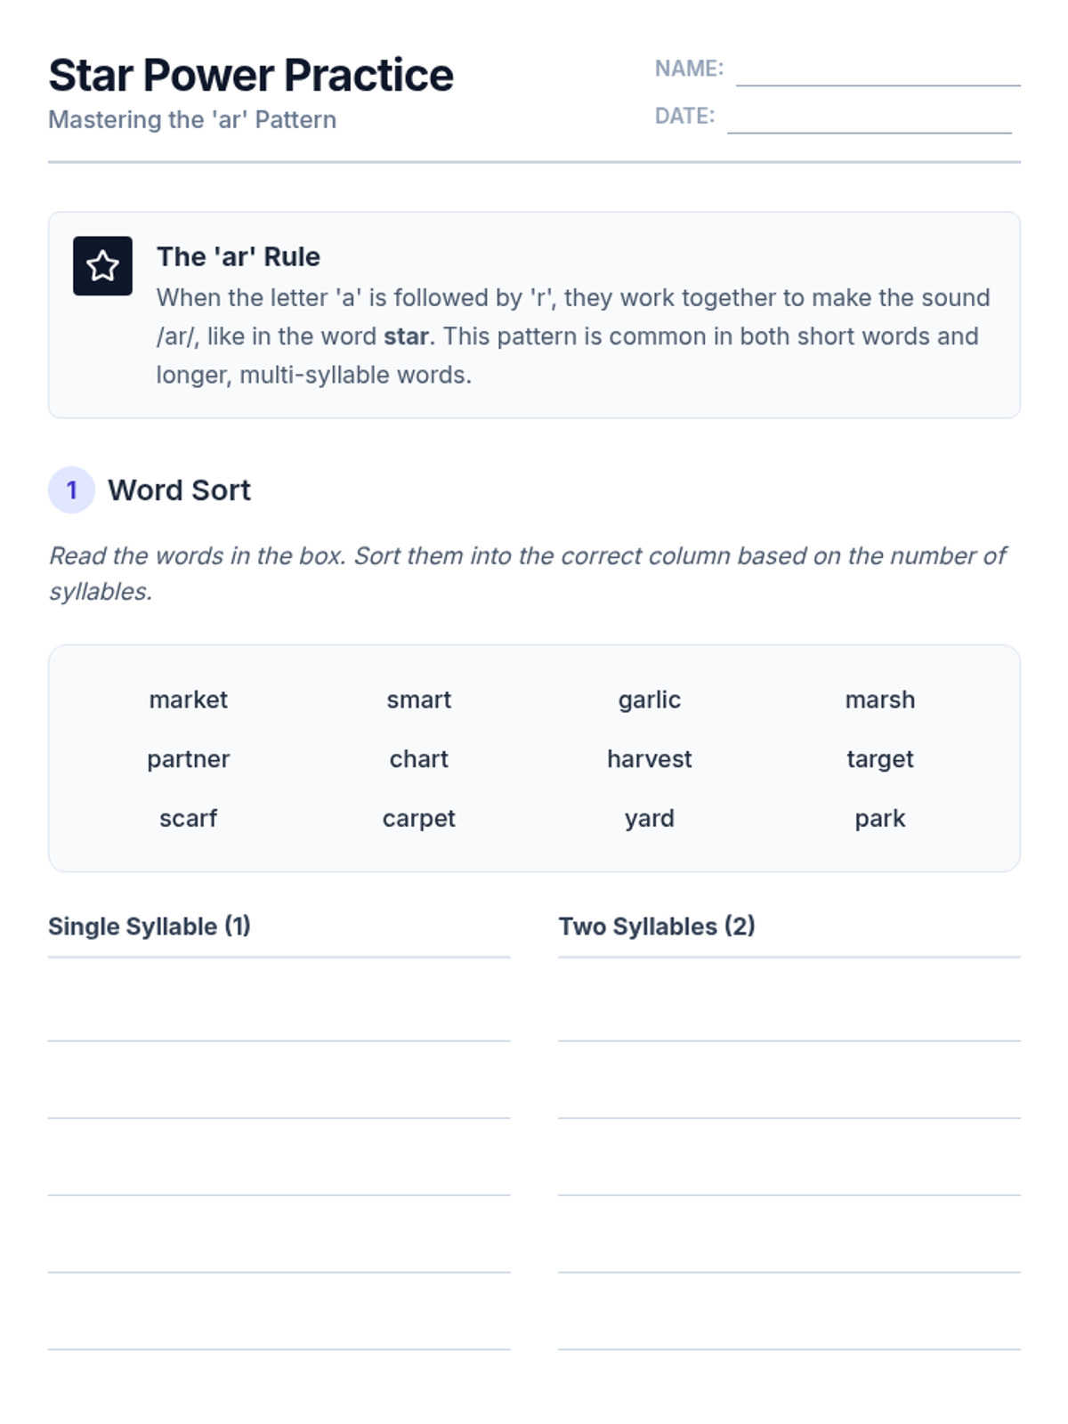Click the word 'chart'
This screenshot has height=1424, width=1068.
pos(418,759)
